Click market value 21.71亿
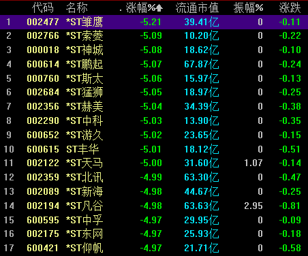This screenshot has height=256, width=308. pos(202,248)
